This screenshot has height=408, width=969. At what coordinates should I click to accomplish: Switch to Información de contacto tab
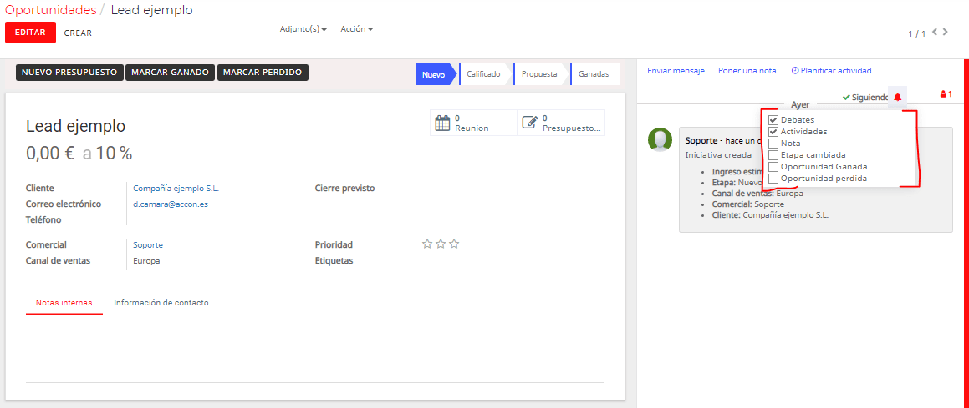point(161,303)
